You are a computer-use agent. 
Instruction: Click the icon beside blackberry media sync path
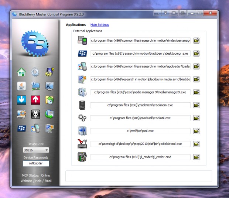(x=82, y=79)
